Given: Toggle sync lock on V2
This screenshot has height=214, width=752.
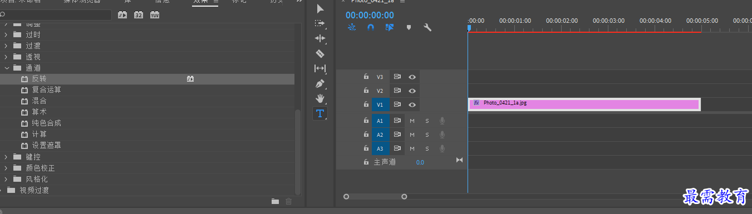Looking at the screenshot, I should pyautogui.click(x=397, y=91).
